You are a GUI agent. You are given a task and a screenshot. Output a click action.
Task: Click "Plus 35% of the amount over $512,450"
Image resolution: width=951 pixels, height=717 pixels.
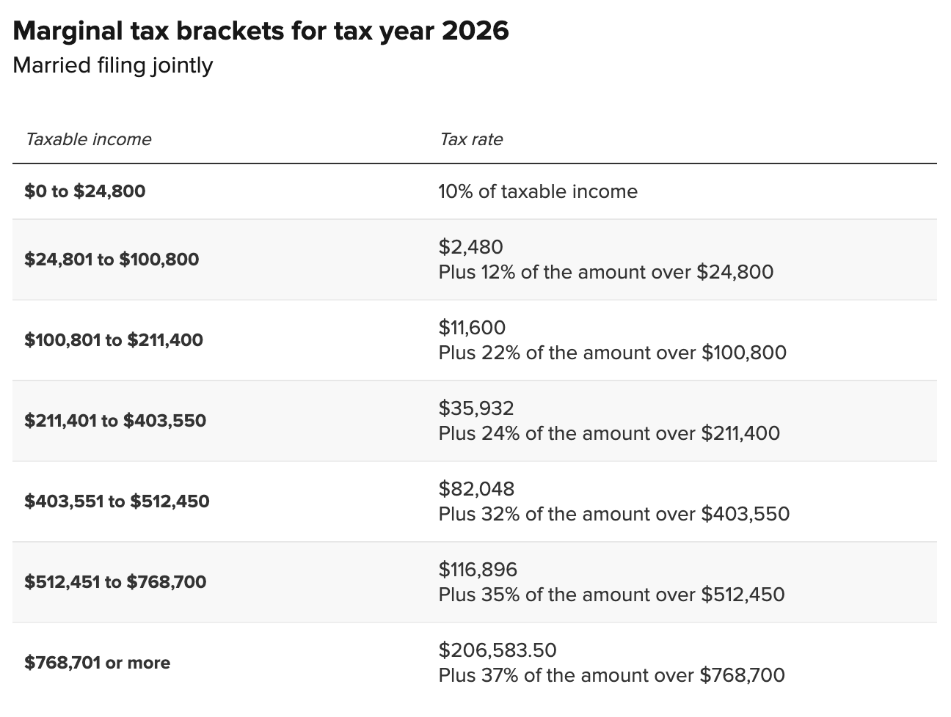click(612, 595)
